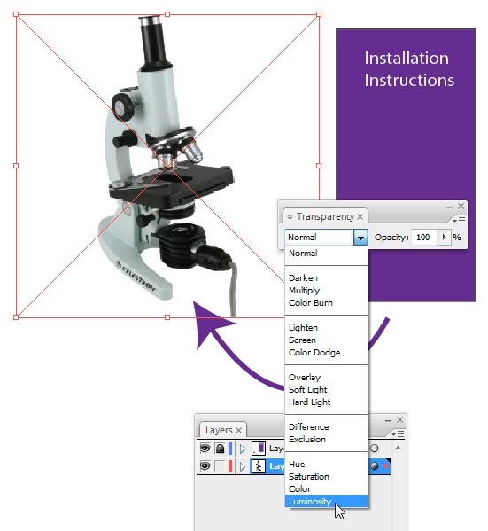Expand the selected layer disclosure triangle

tap(243, 466)
